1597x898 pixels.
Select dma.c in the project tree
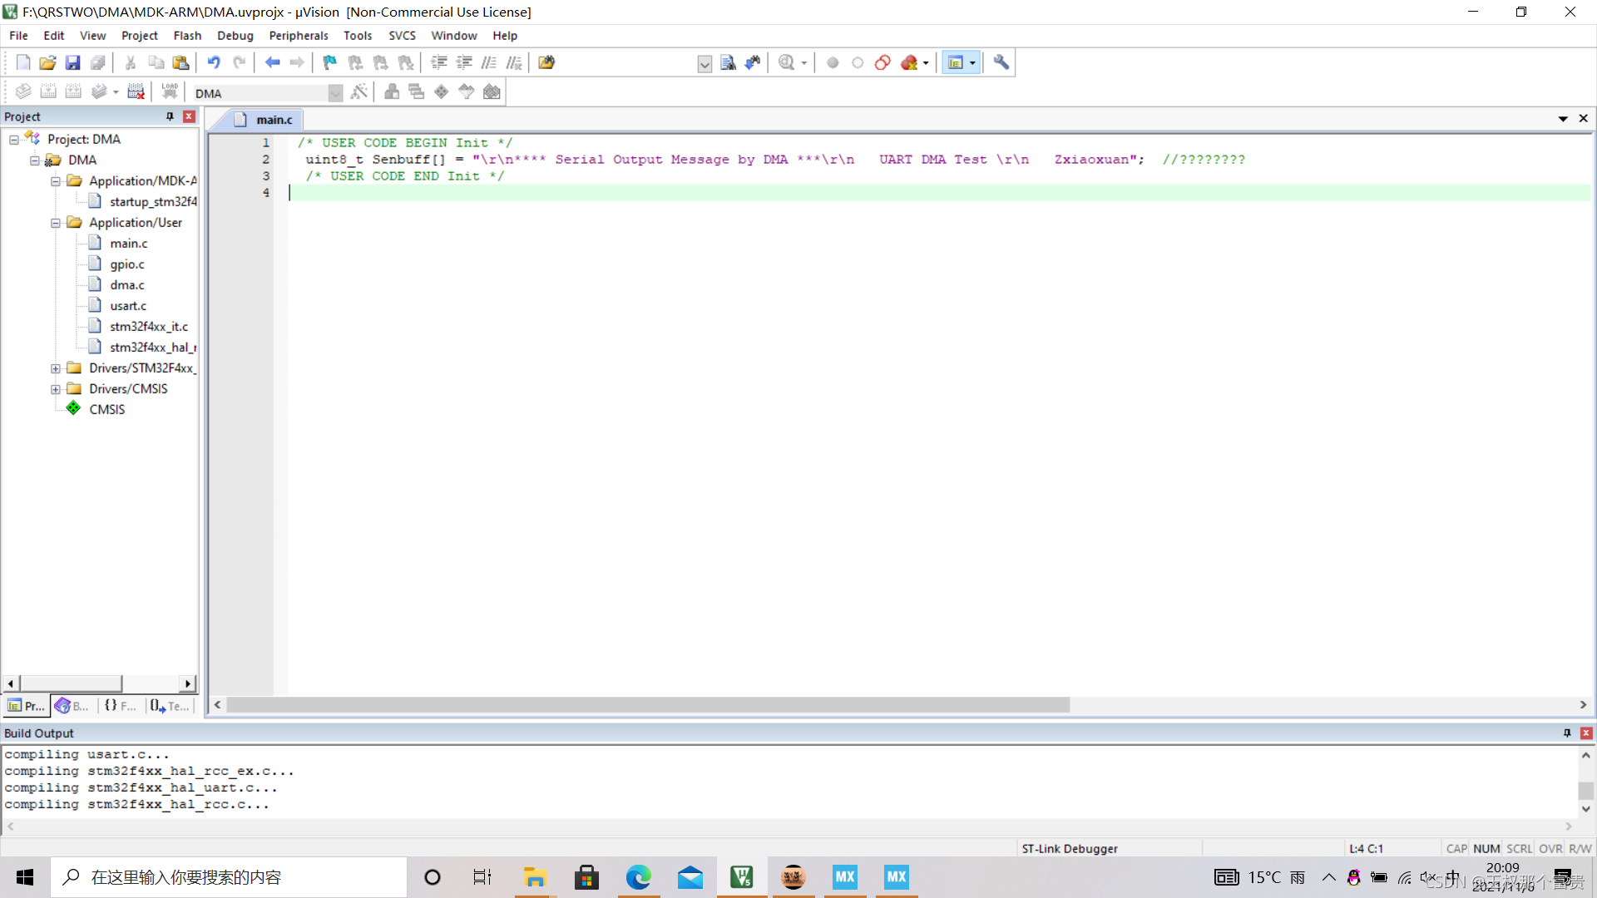pyautogui.click(x=127, y=285)
